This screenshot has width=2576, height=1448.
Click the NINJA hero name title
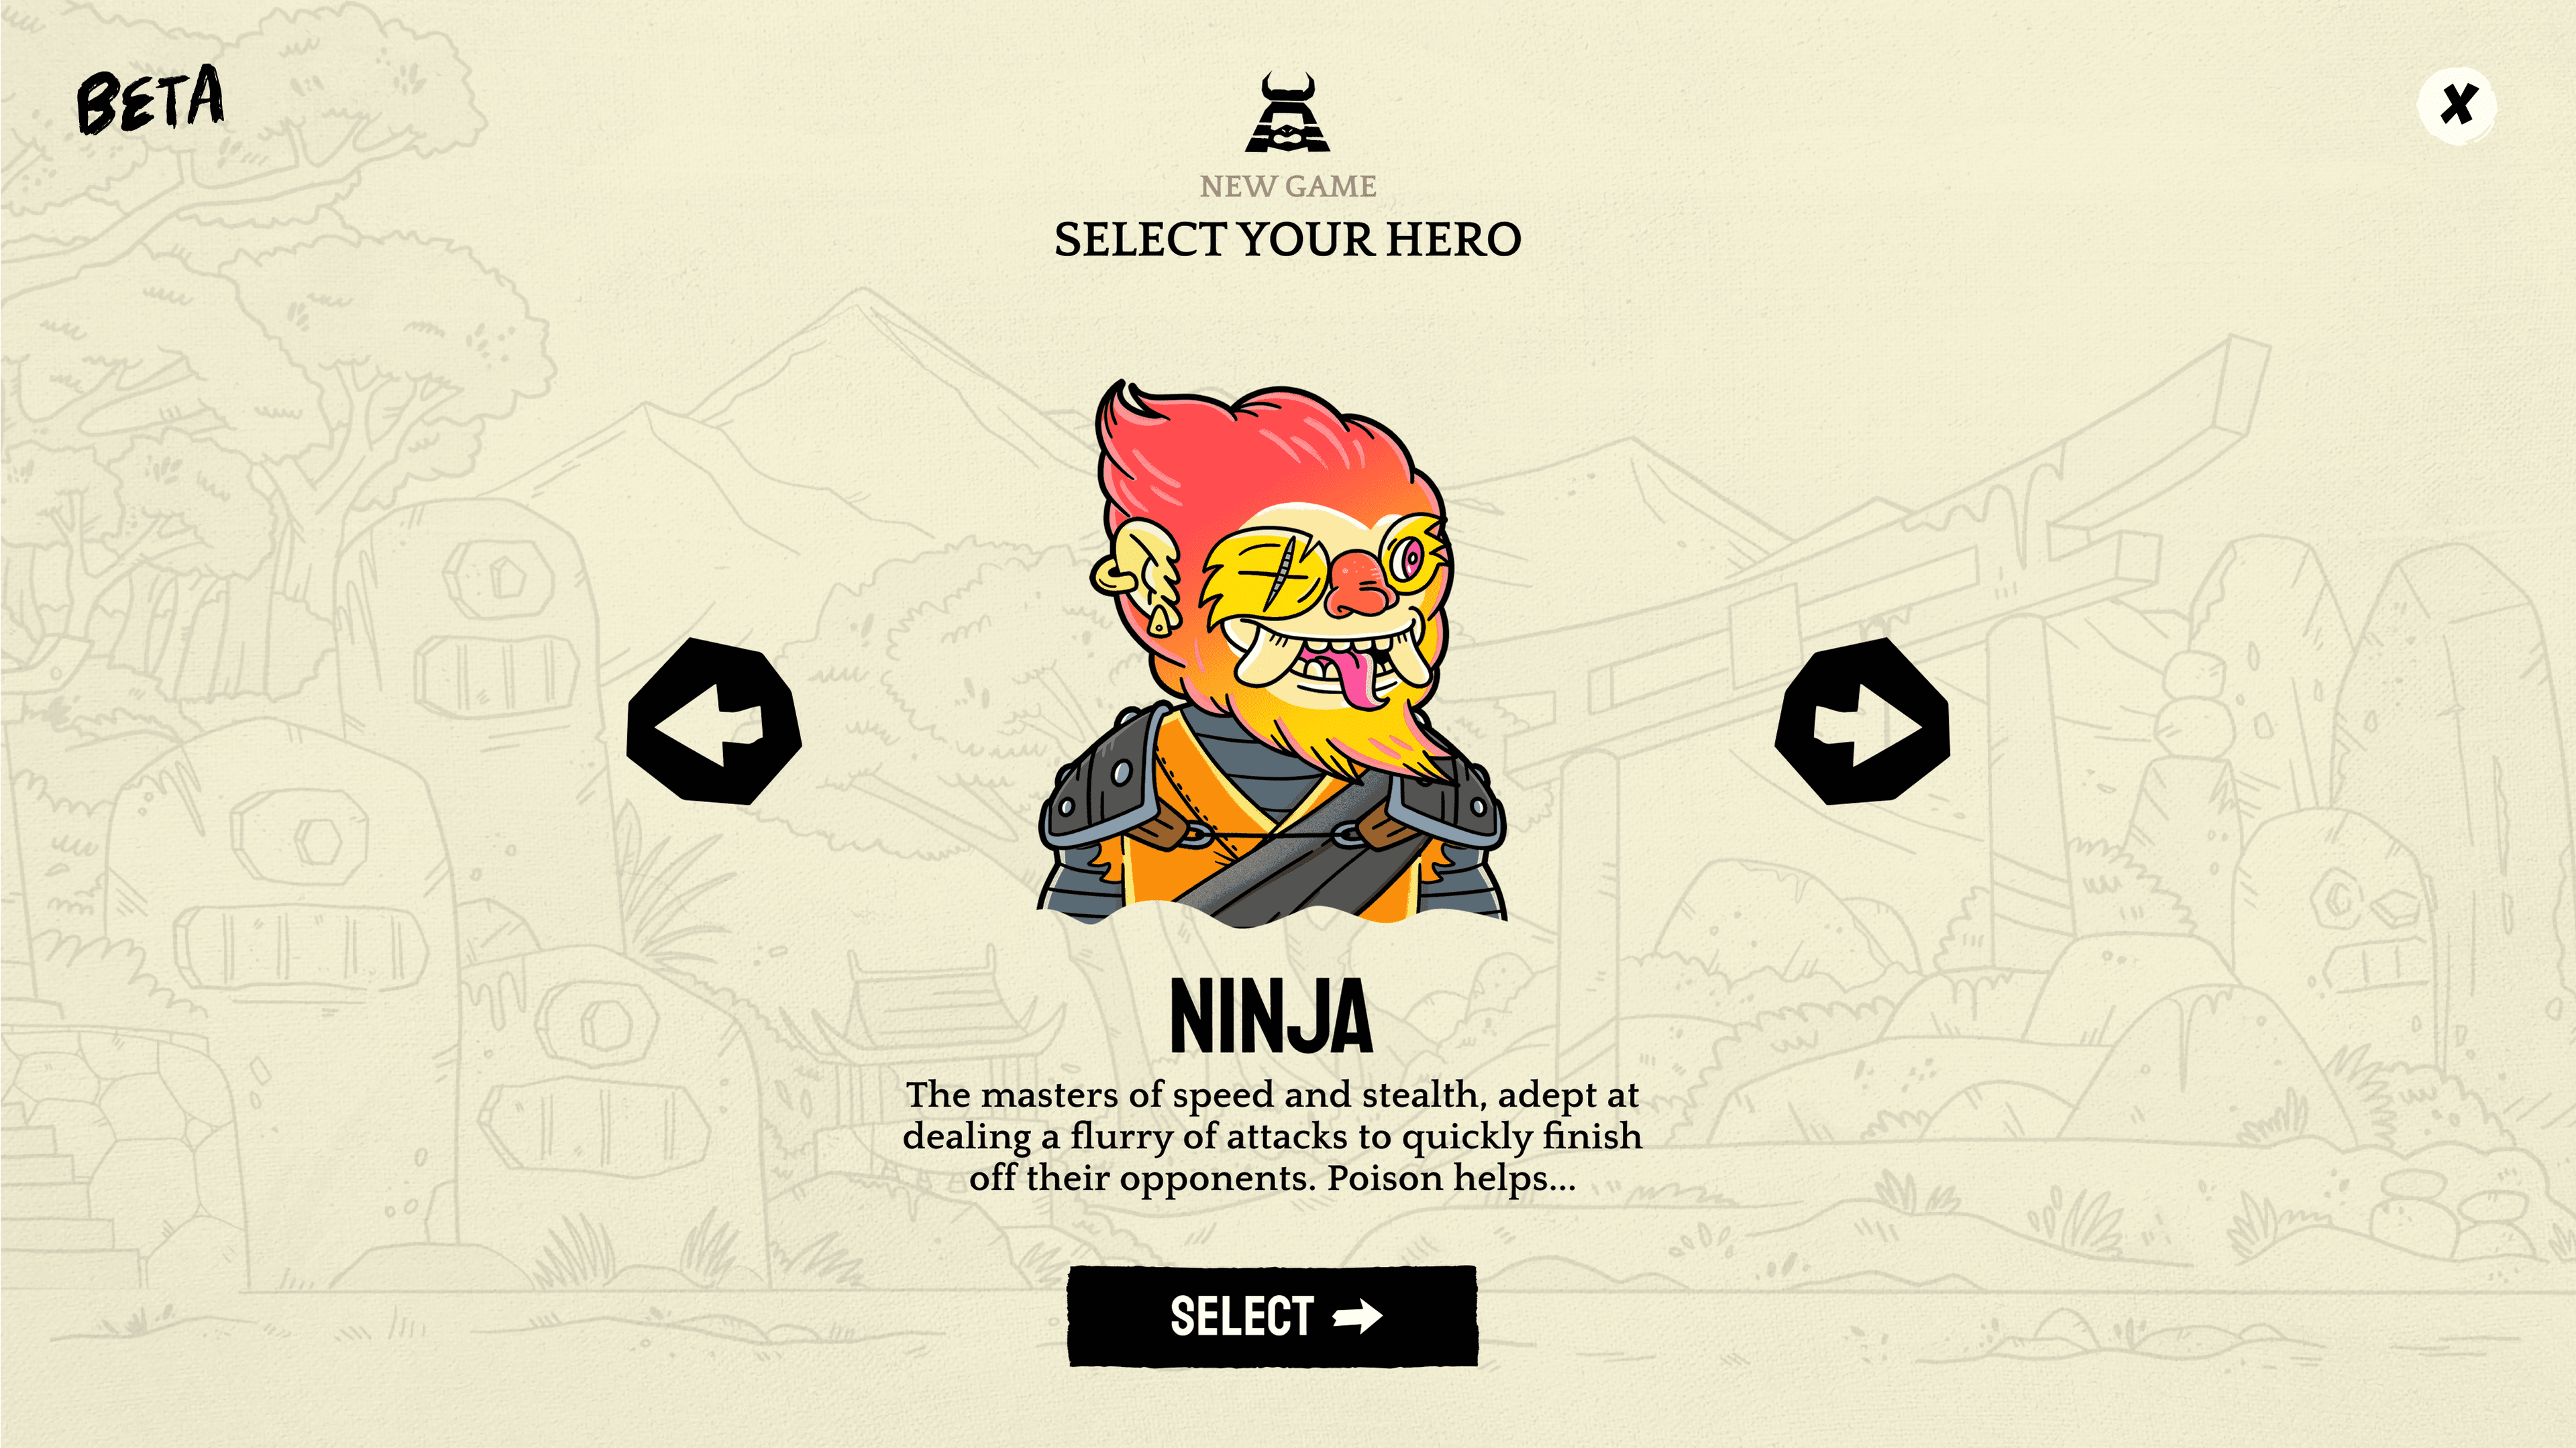click(x=1272, y=1016)
